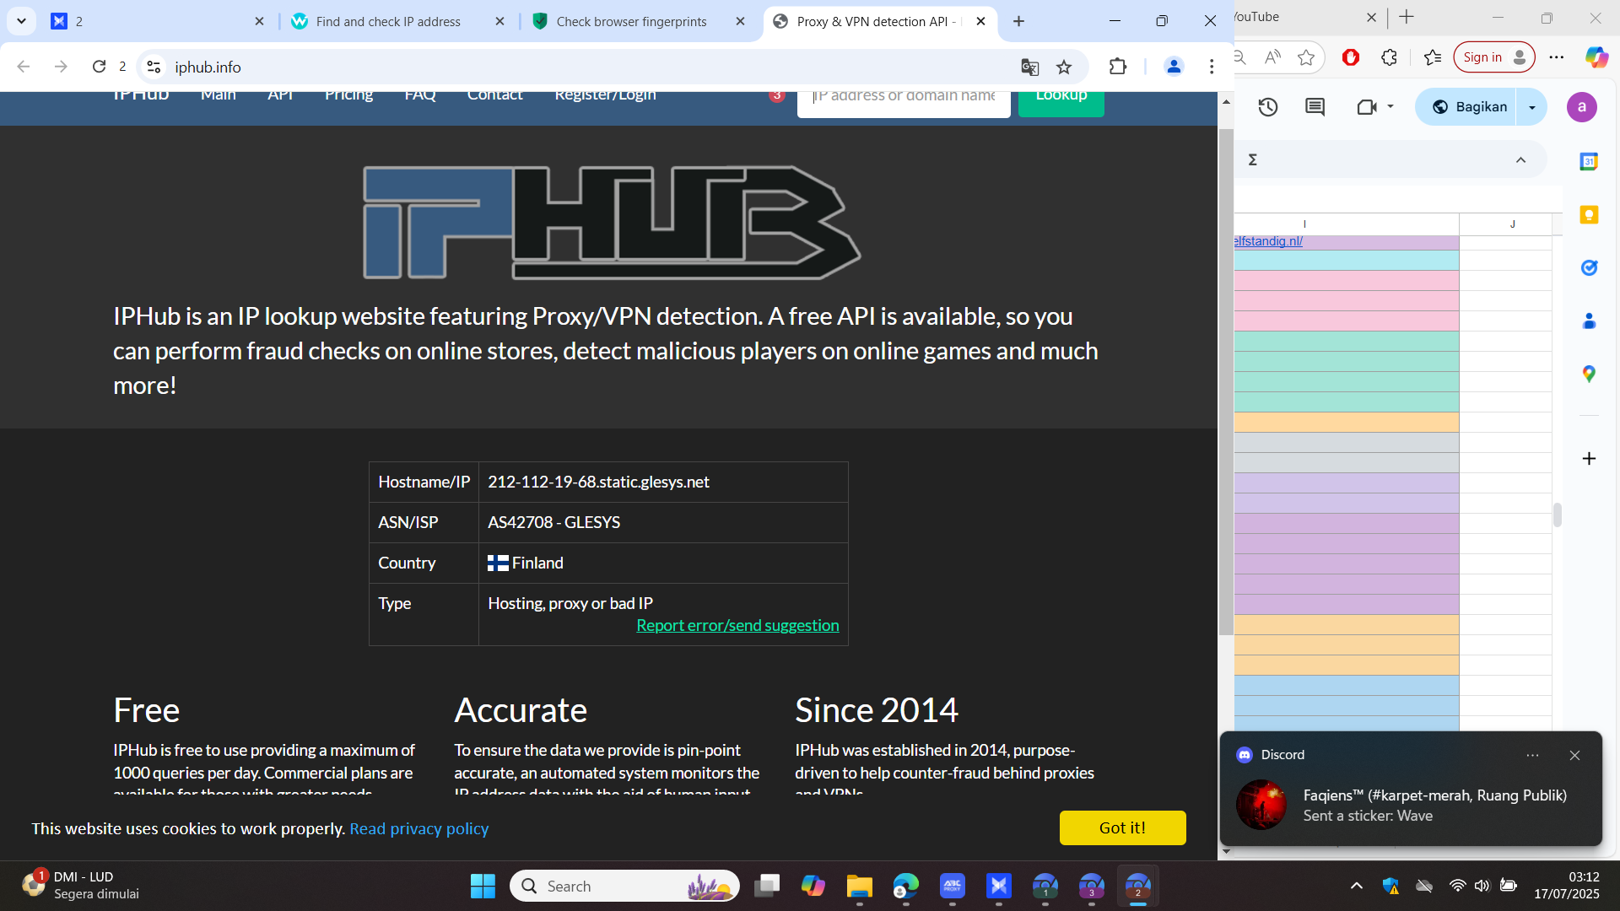
Task: View site information for iphub.info
Action: [154, 67]
